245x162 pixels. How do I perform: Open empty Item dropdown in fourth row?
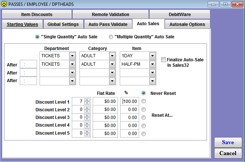(x=152, y=81)
